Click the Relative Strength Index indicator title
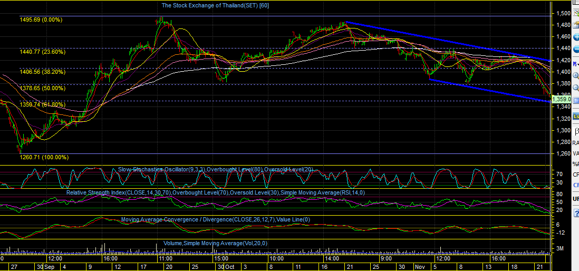This screenshot has height=271, width=579. 216,192
